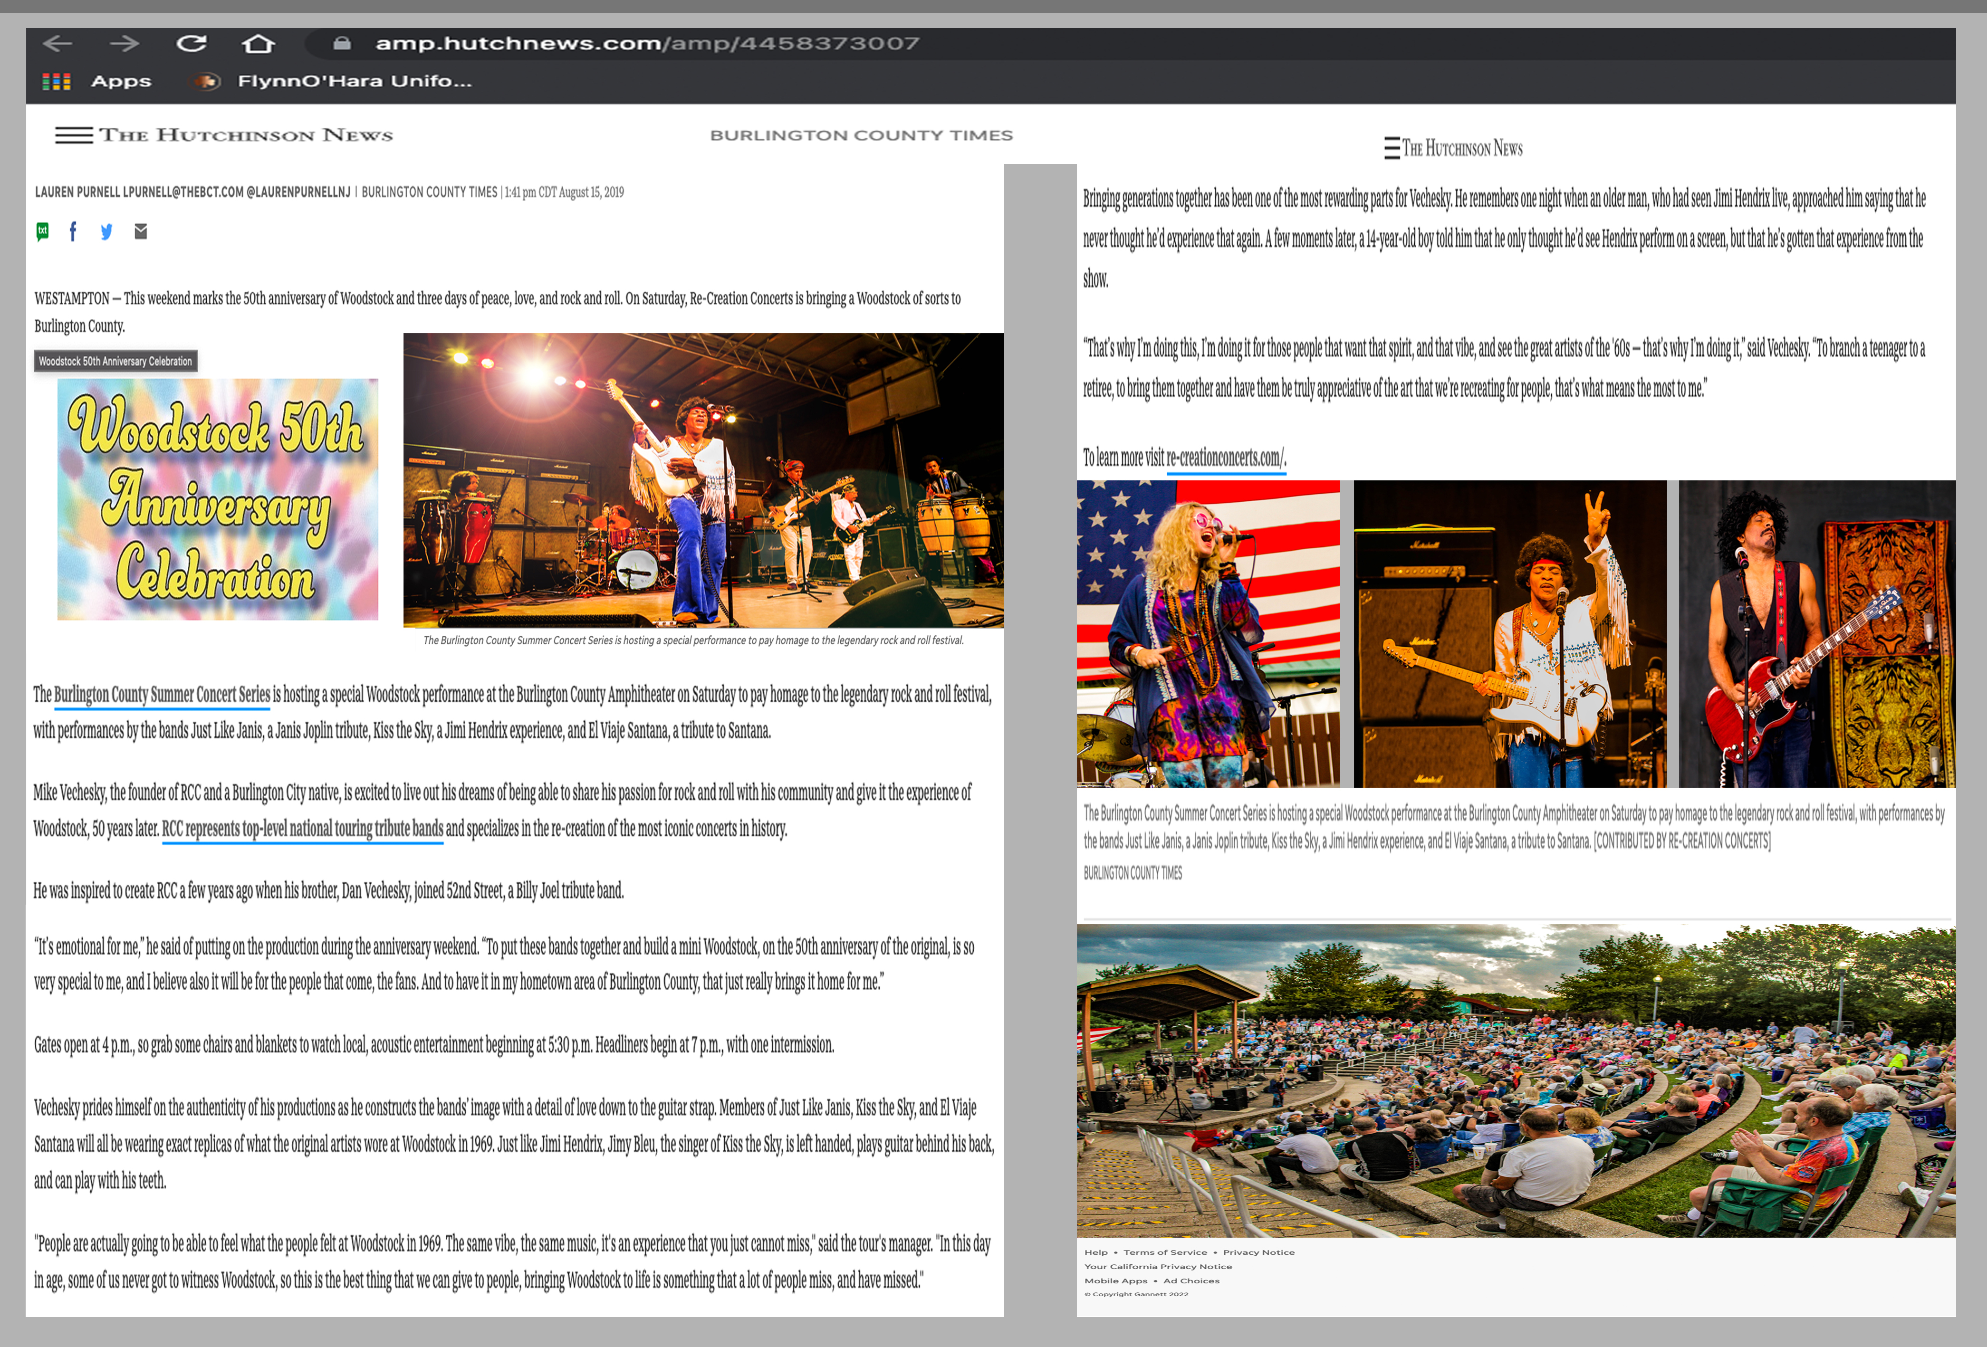Click the browser forward arrow
Viewport: 1987px width, 1347px height.
[124, 43]
